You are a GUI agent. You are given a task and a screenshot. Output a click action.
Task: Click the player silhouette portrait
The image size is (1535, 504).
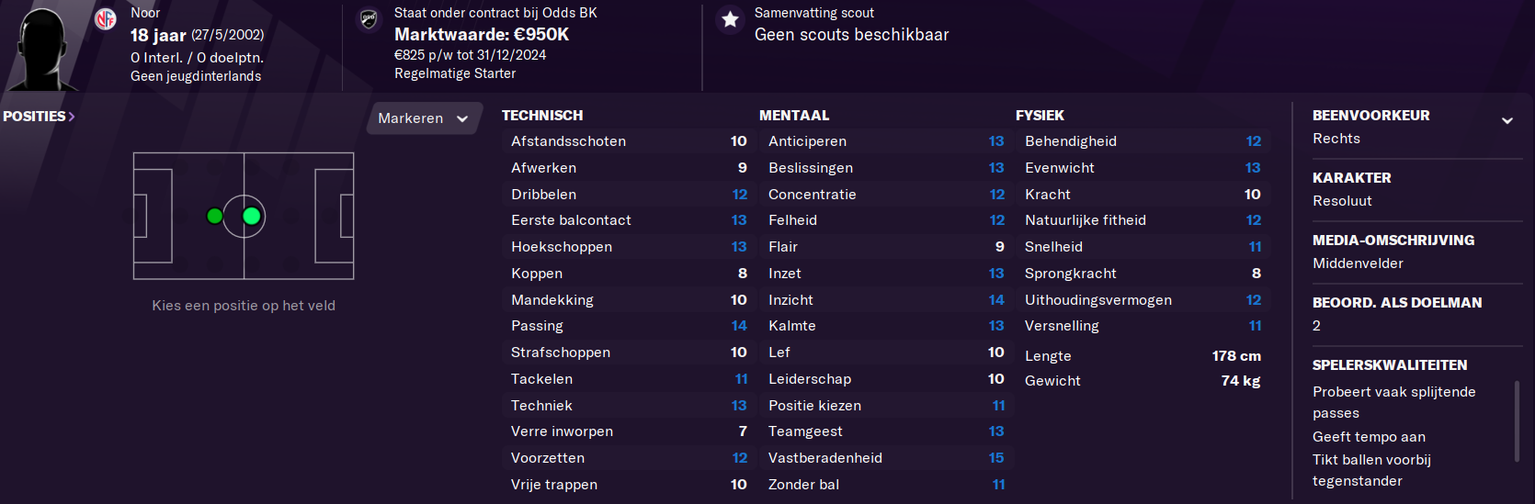42,48
